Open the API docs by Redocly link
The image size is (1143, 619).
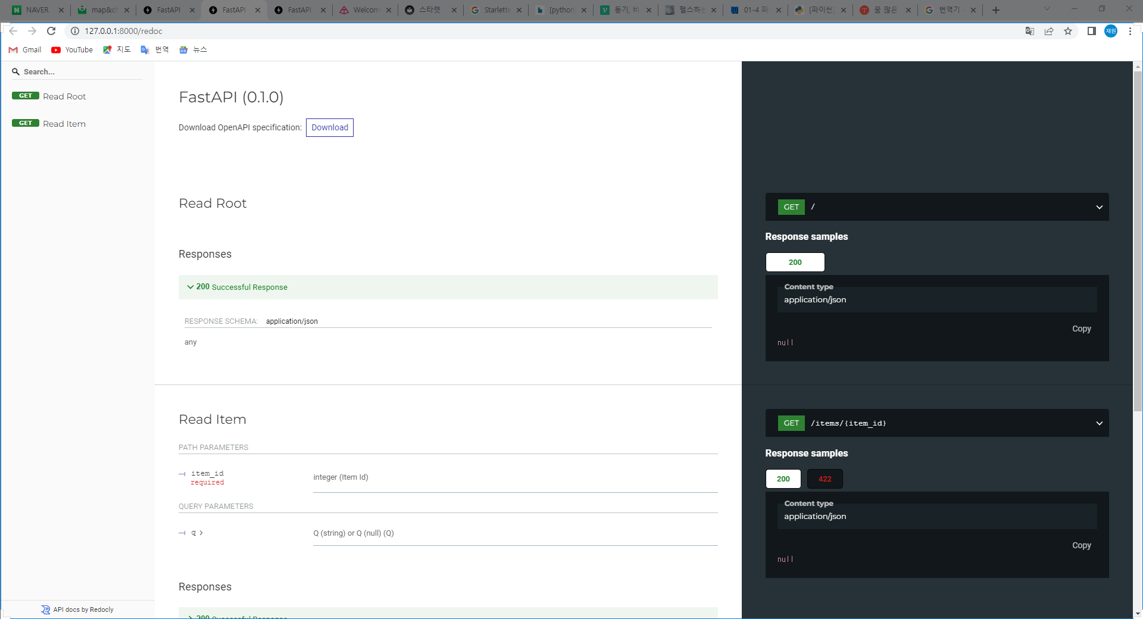pos(77,609)
